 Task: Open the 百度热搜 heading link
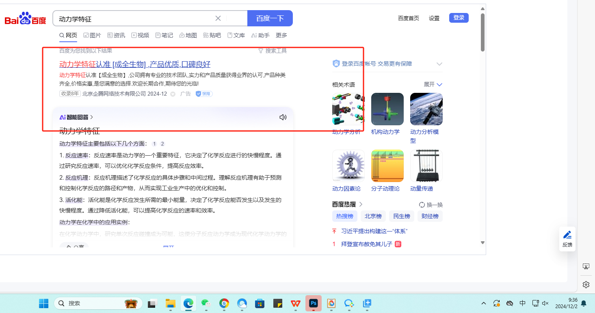coord(347,204)
